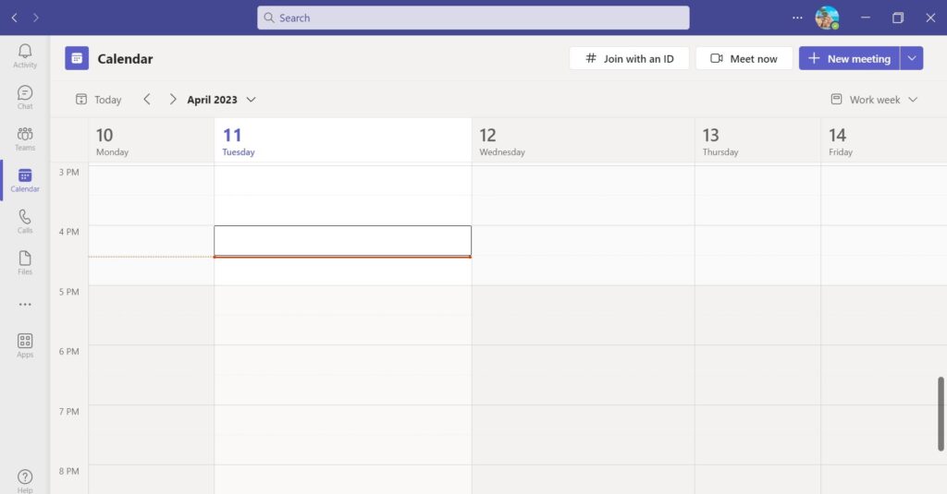
Task: Open Calls in the sidebar
Action: pyautogui.click(x=25, y=222)
